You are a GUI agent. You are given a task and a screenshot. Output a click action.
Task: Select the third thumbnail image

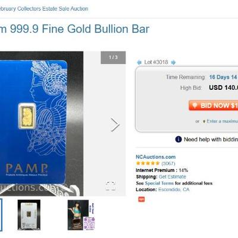pos(82,215)
